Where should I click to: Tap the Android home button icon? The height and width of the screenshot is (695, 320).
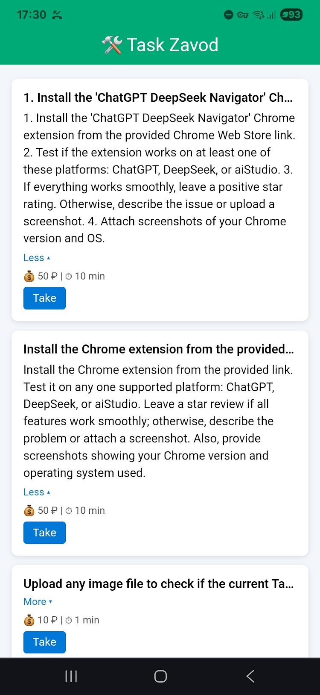pos(160,676)
